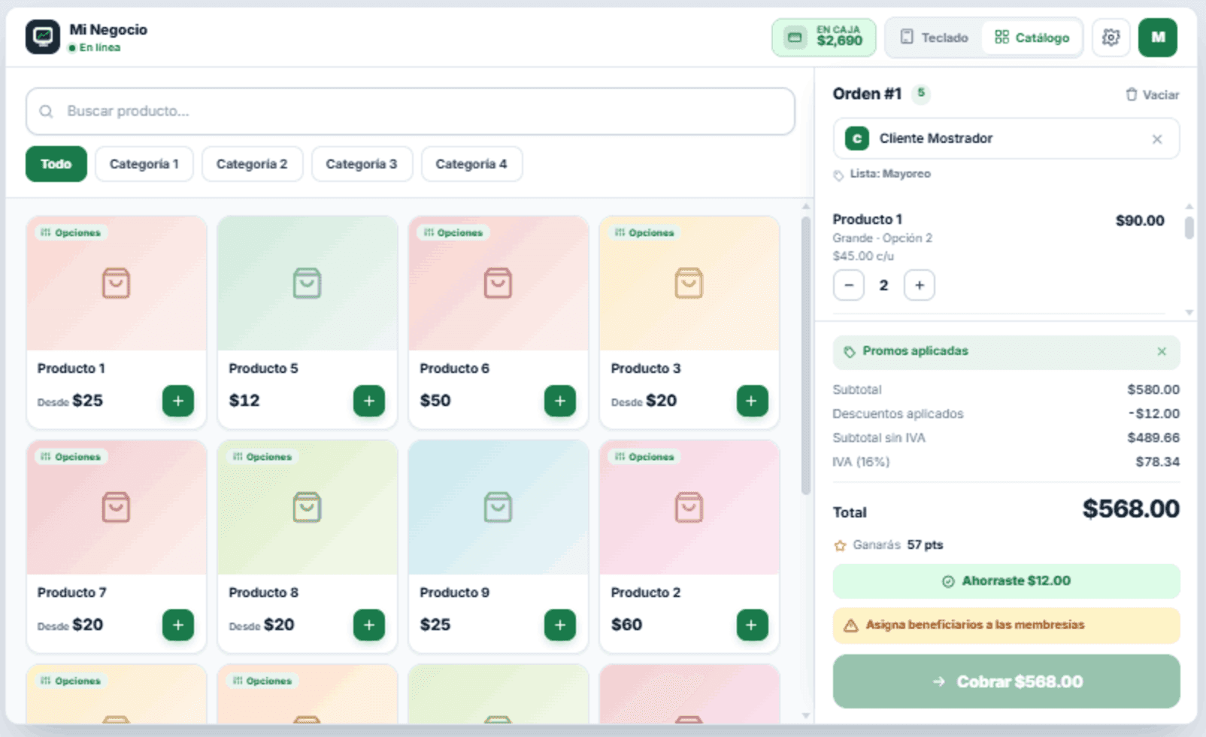1206x737 pixels.
Task: Open the Producto 5 image thumbnail
Action: pos(307,284)
